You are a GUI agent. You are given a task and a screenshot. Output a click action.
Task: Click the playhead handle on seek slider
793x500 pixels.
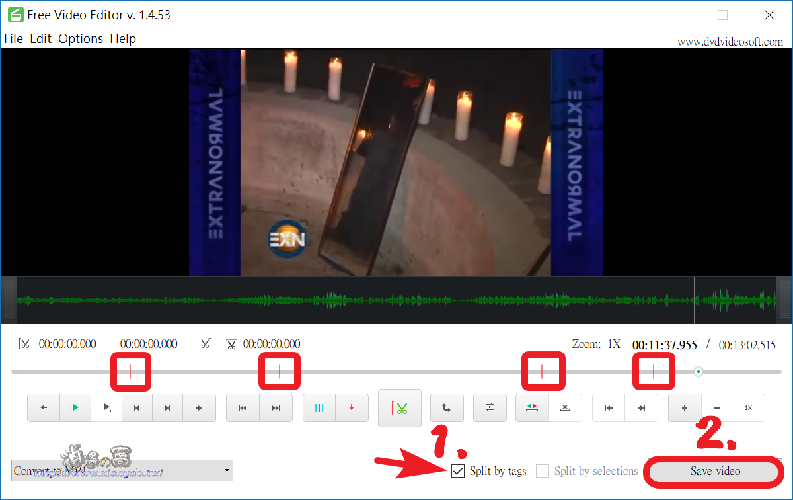point(699,372)
